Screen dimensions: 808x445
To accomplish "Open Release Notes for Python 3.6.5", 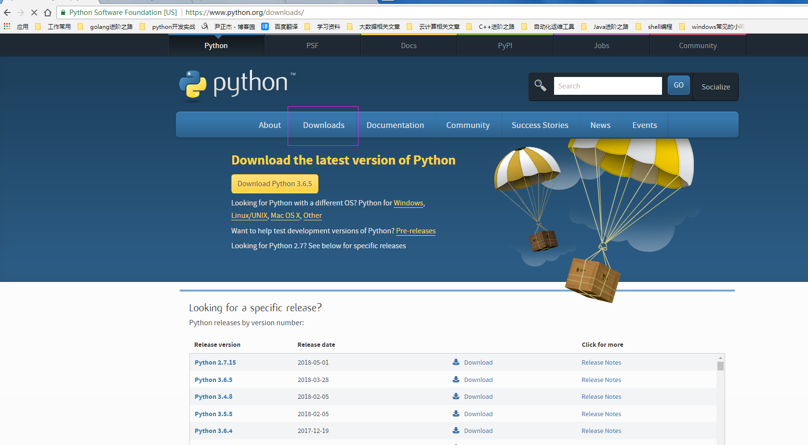I will pyautogui.click(x=601, y=380).
